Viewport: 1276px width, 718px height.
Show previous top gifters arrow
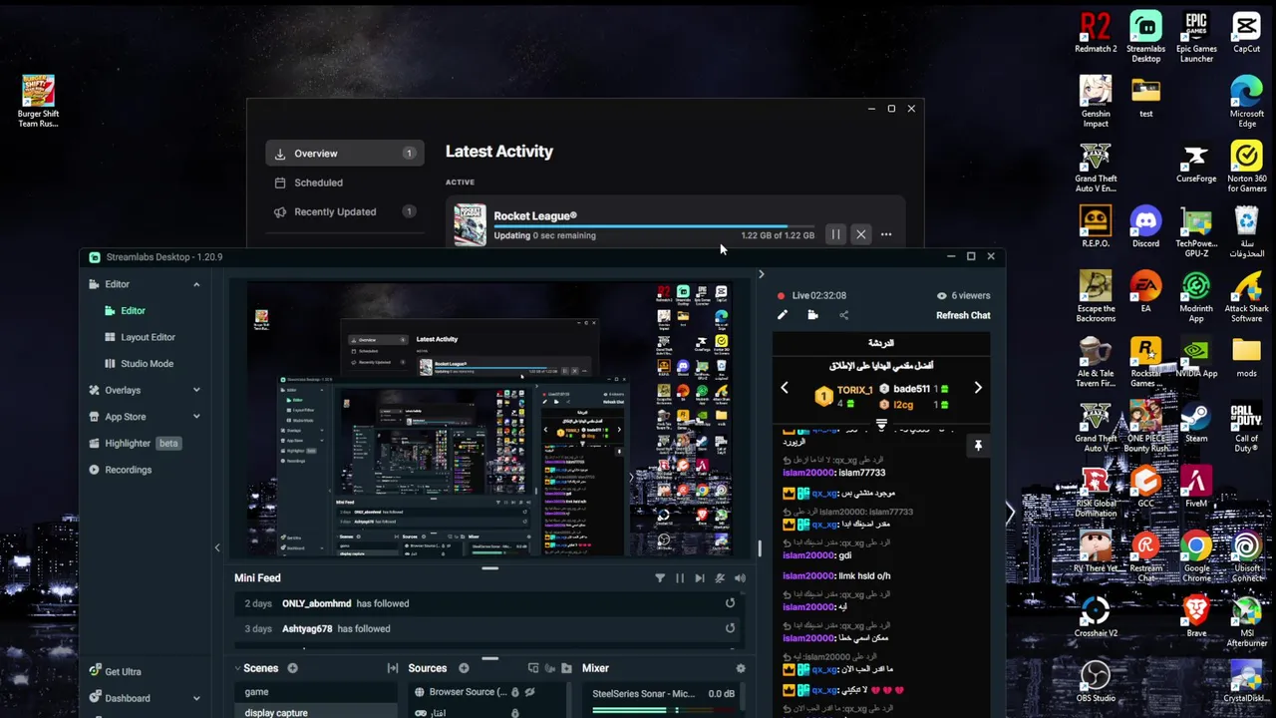point(785,388)
